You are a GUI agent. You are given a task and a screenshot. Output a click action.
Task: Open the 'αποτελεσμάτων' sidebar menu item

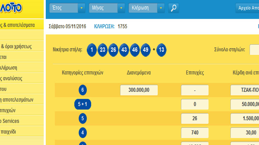22,100
